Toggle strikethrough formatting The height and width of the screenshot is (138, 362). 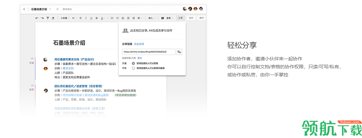[x=96, y=18]
